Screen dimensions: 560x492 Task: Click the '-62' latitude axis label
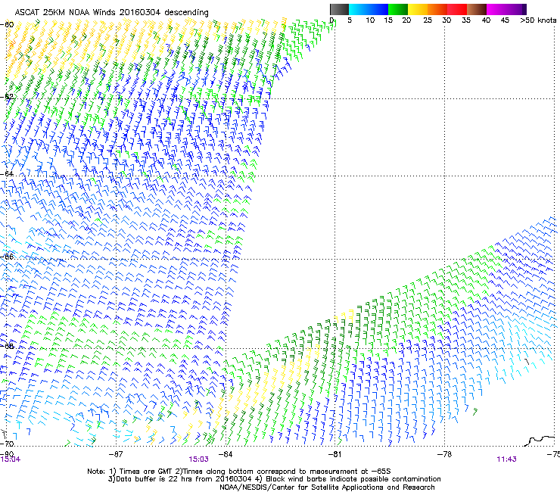click(7, 96)
